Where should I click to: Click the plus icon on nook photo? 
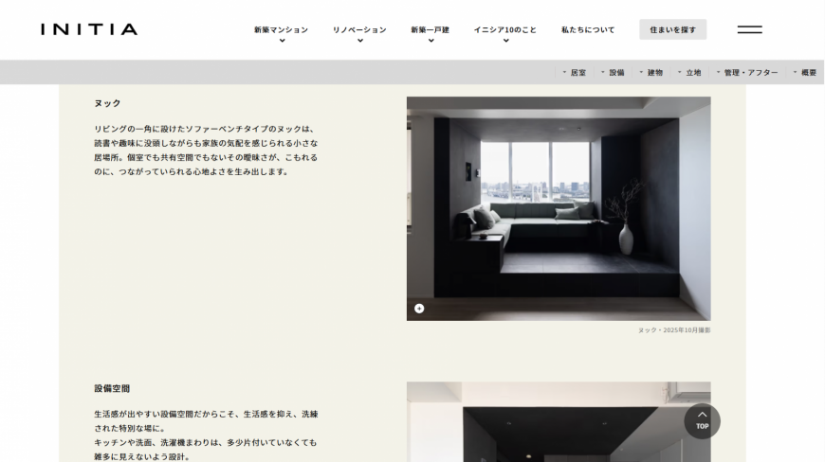click(419, 308)
